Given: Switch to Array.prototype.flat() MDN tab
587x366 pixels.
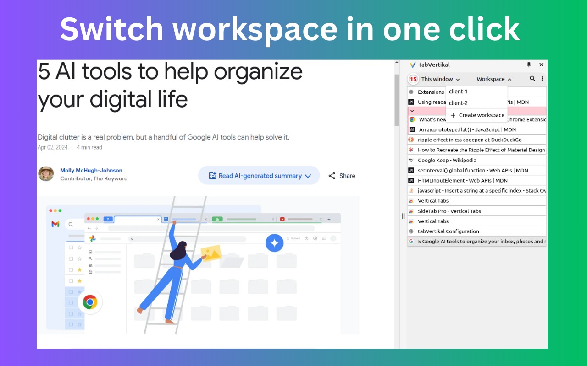Looking at the screenshot, I should pyautogui.click(x=477, y=129).
